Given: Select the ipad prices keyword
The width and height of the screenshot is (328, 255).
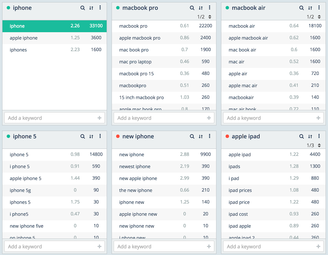Looking at the screenshot, I should point(273,190).
